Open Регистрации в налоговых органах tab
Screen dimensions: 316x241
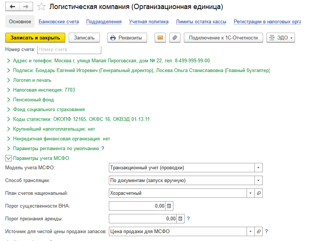(267, 21)
